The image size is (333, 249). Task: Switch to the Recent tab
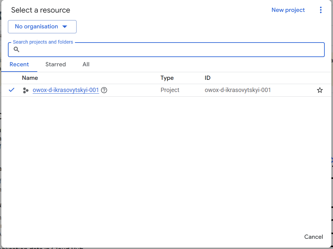[19, 64]
